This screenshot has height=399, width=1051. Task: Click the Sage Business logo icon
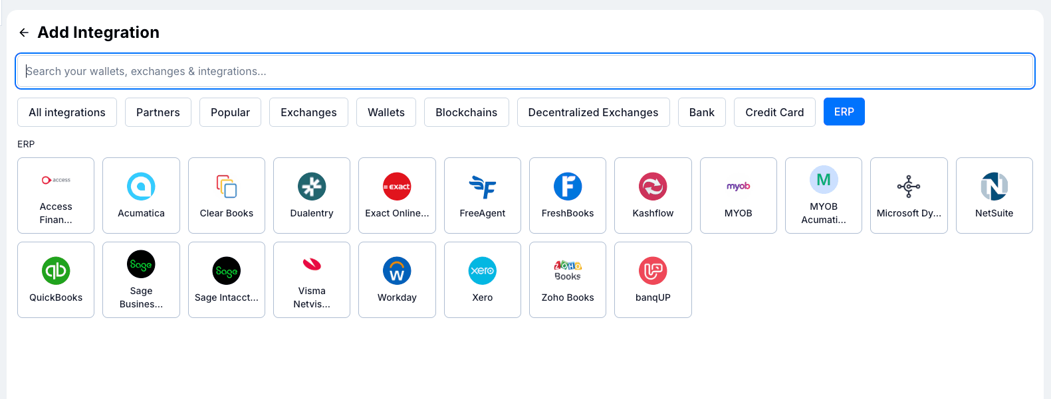(141, 264)
